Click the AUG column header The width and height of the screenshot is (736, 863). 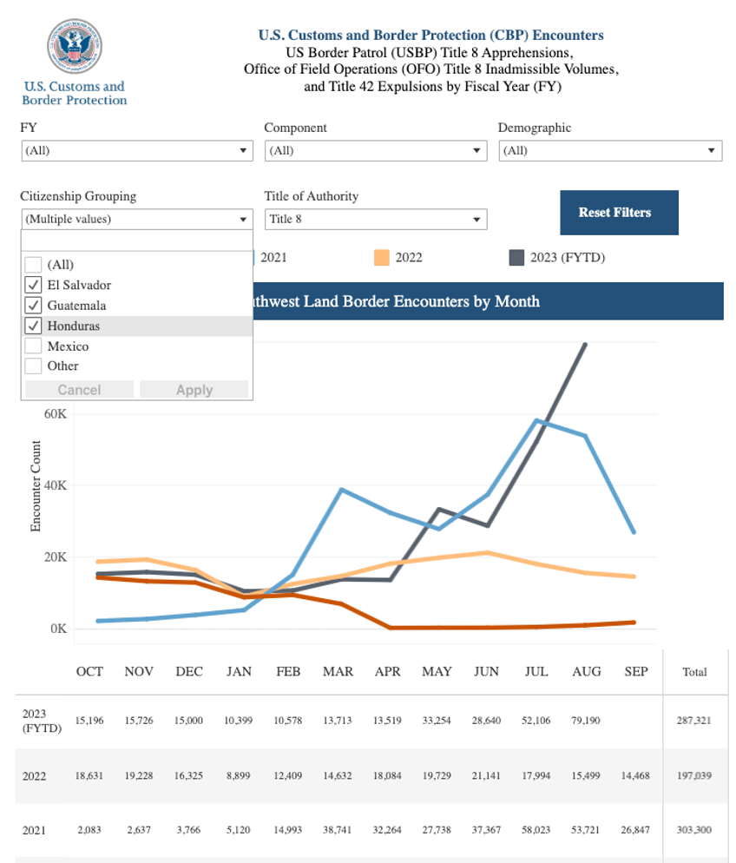click(587, 671)
